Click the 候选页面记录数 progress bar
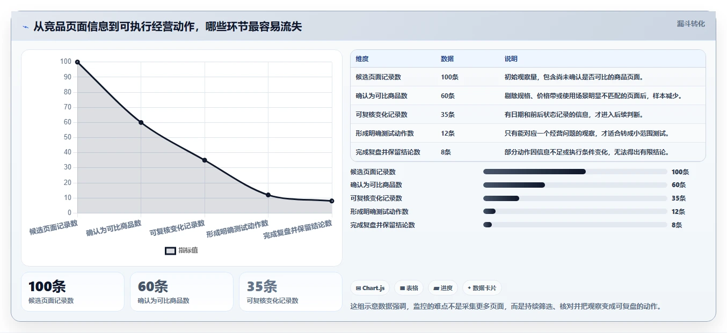 tap(575, 172)
